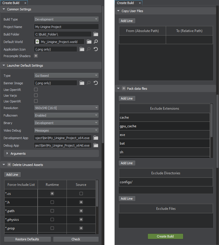The image size is (219, 245).
Task: Reset the Application Icon to default
Action: tap(96, 49)
